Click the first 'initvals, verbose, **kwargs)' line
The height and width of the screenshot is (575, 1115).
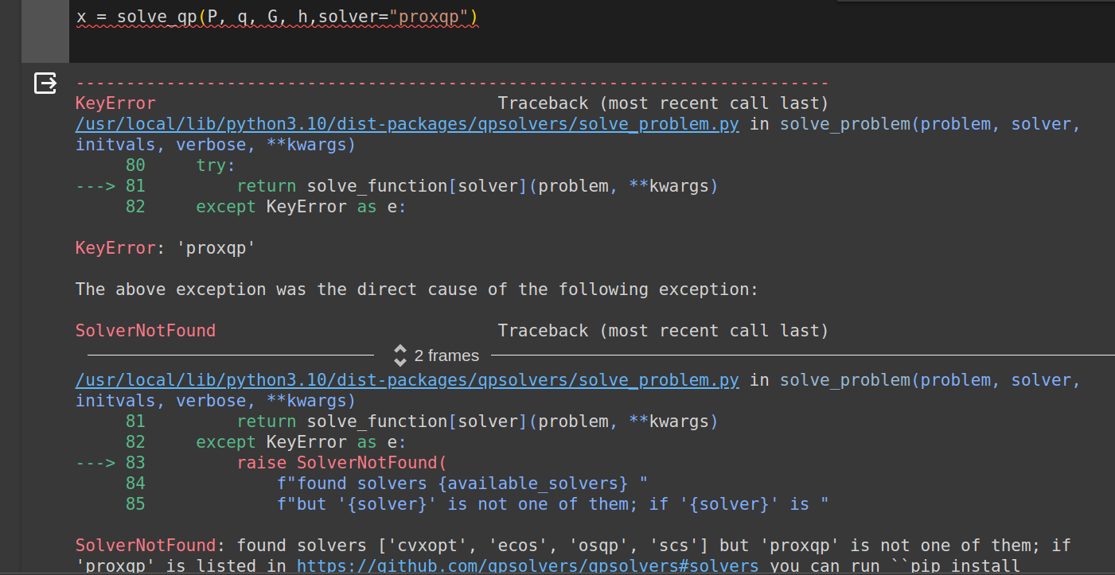click(x=216, y=145)
